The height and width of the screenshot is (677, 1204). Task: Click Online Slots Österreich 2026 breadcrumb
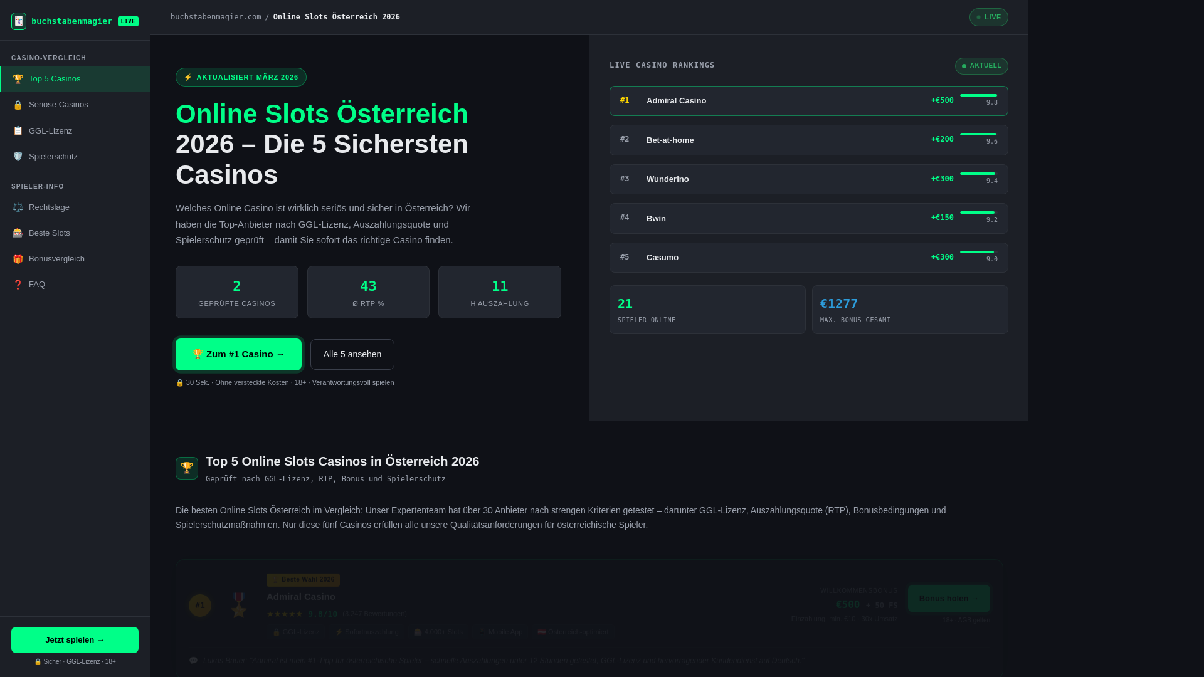(x=337, y=17)
